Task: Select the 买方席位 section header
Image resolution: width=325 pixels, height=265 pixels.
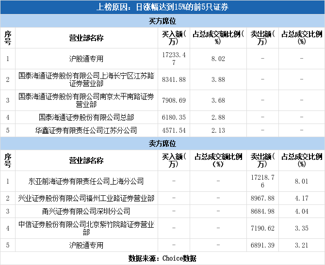Action: click(x=162, y=21)
